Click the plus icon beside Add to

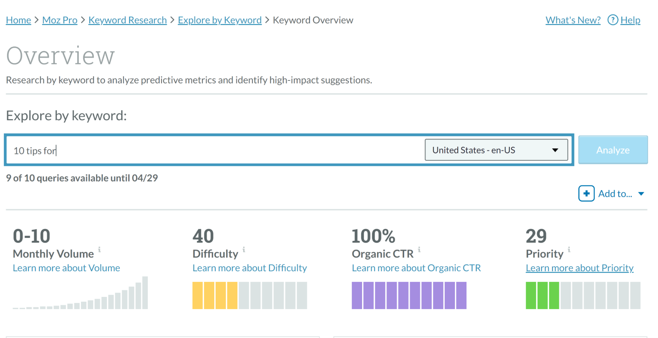click(586, 193)
